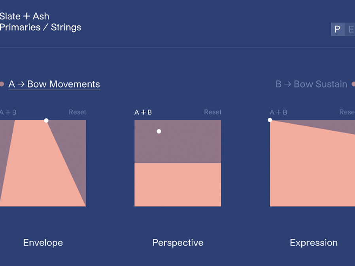Click the white handle in Perspective pad

(159, 131)
